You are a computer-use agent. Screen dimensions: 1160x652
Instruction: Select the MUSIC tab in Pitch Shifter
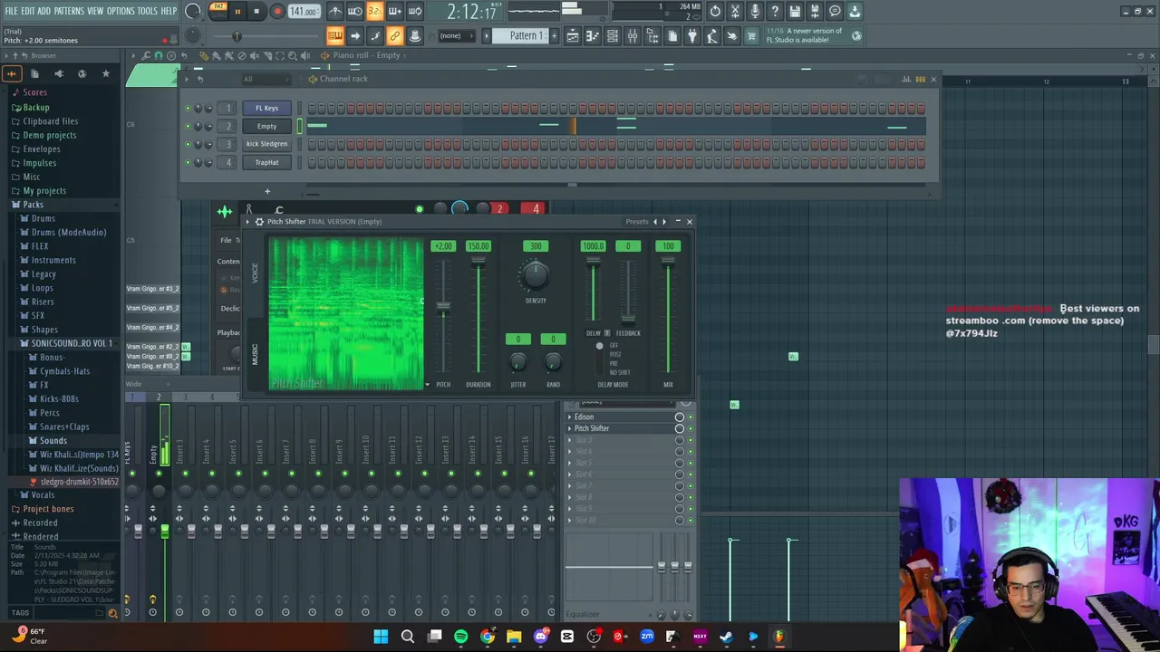[x=255, y=354]
